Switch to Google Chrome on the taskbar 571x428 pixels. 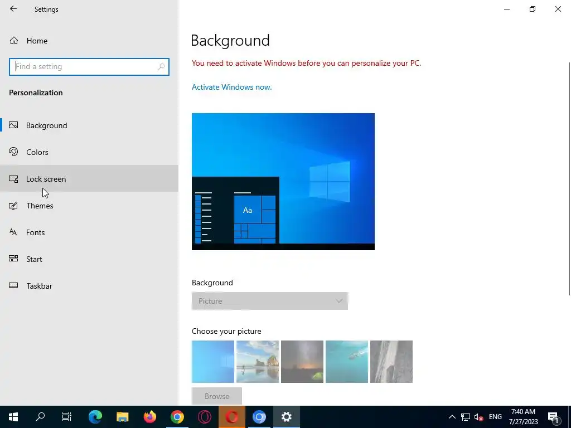(x=177, y=417)
